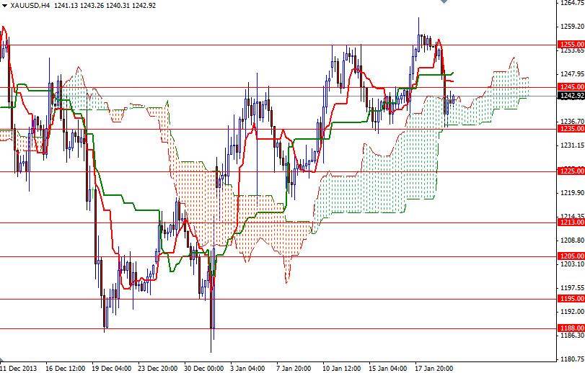Viewport: 585px width, 373px height.
Task: Click the 7 Jan 20:00 time axis label
Action: [x=294, y=368]
